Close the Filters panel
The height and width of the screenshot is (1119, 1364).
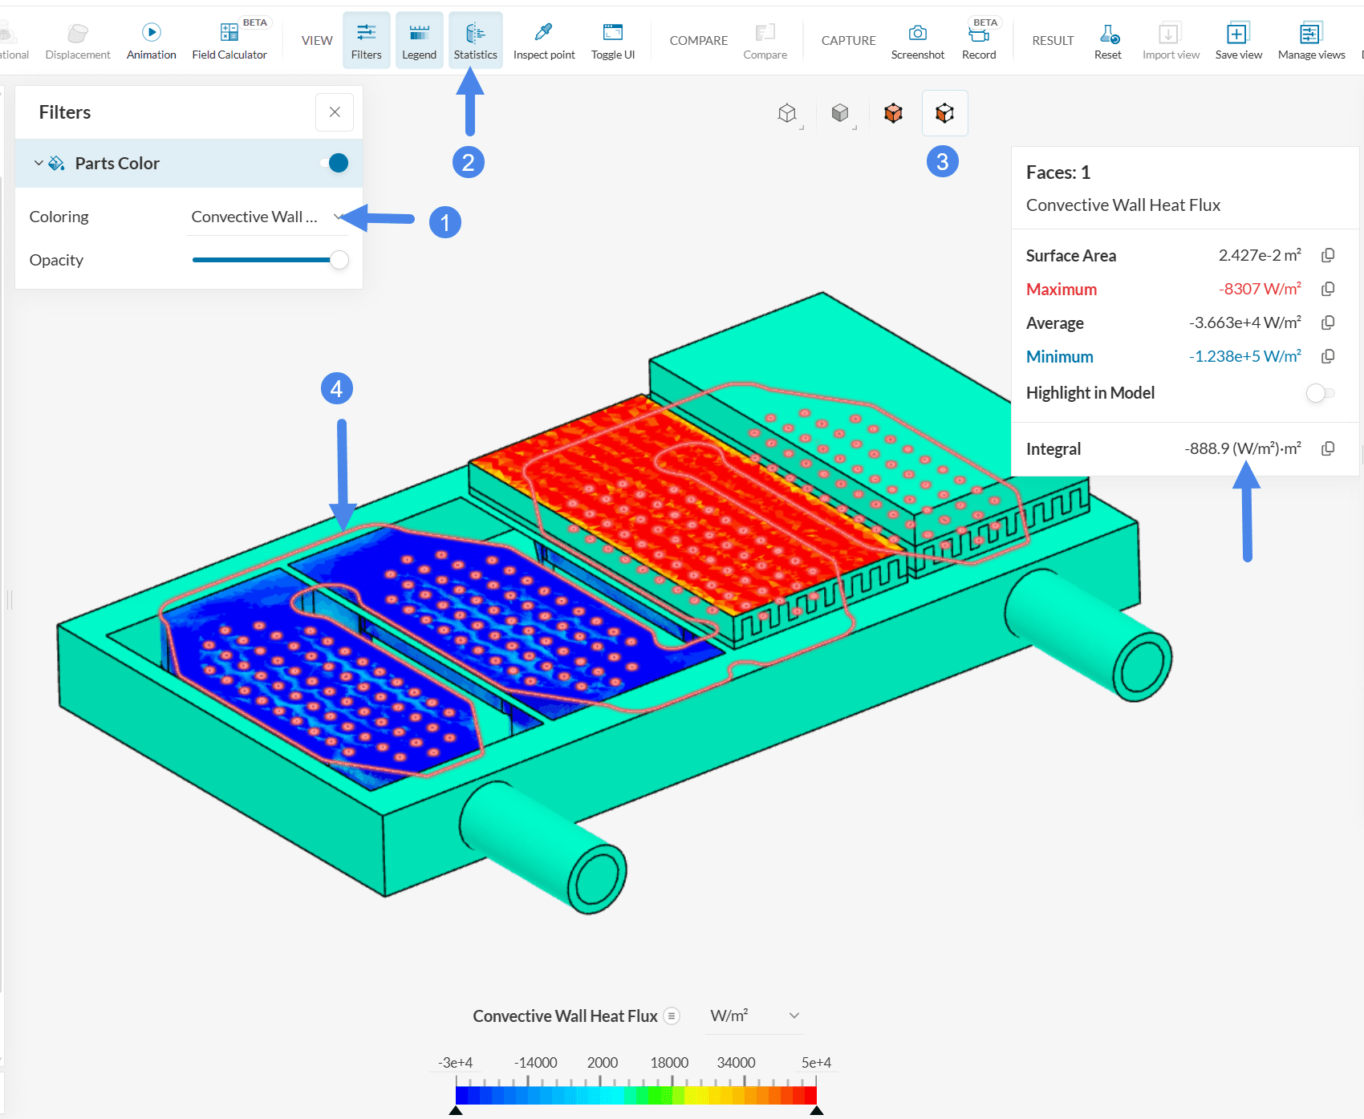tap(335, 112)
